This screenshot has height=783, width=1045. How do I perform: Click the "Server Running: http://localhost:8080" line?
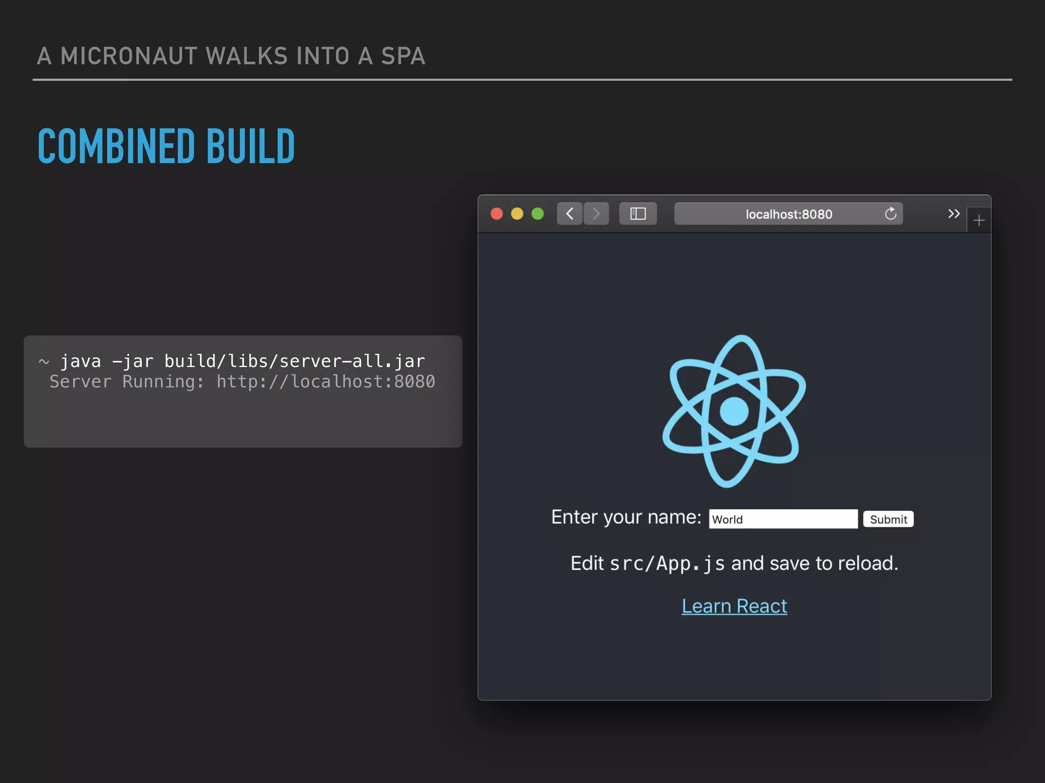(x=242, y=381)
